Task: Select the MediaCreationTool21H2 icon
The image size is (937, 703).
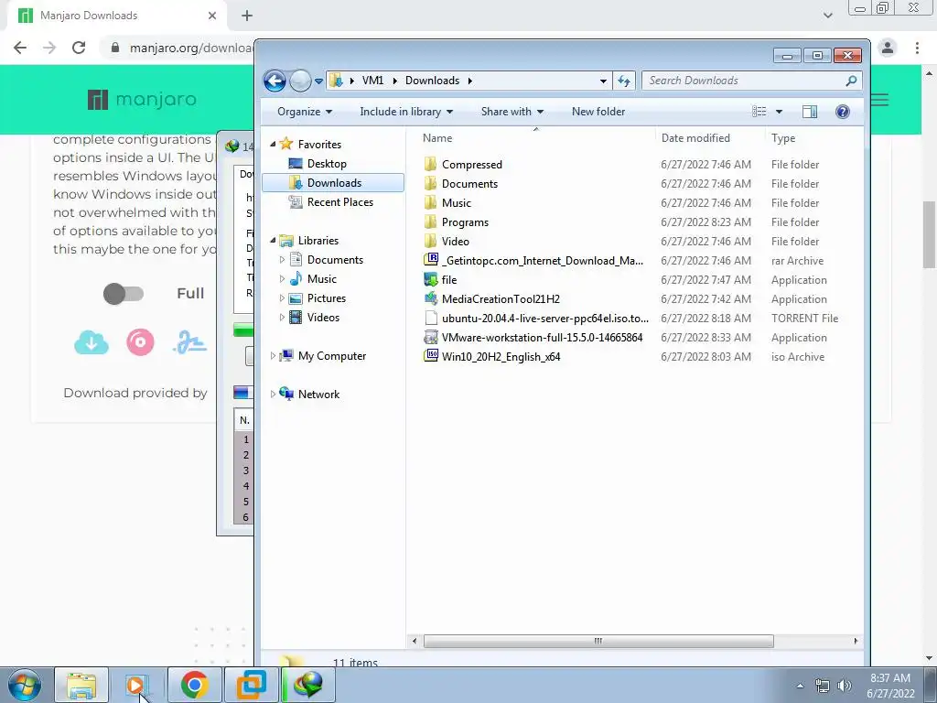Action: pos(430,298)
